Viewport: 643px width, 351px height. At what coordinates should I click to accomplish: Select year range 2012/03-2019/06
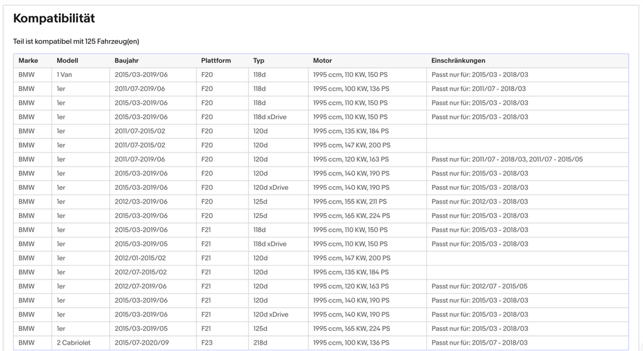pos(141,201)
